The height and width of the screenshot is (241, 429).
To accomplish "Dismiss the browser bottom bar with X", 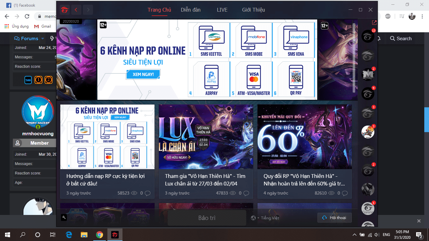I will (x=419, y=221).
